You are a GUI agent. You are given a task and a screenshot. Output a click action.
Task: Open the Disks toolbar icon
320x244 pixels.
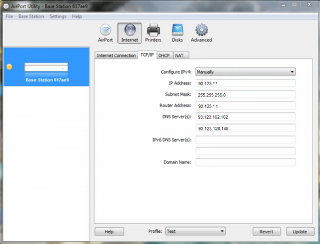pos(177,33)
